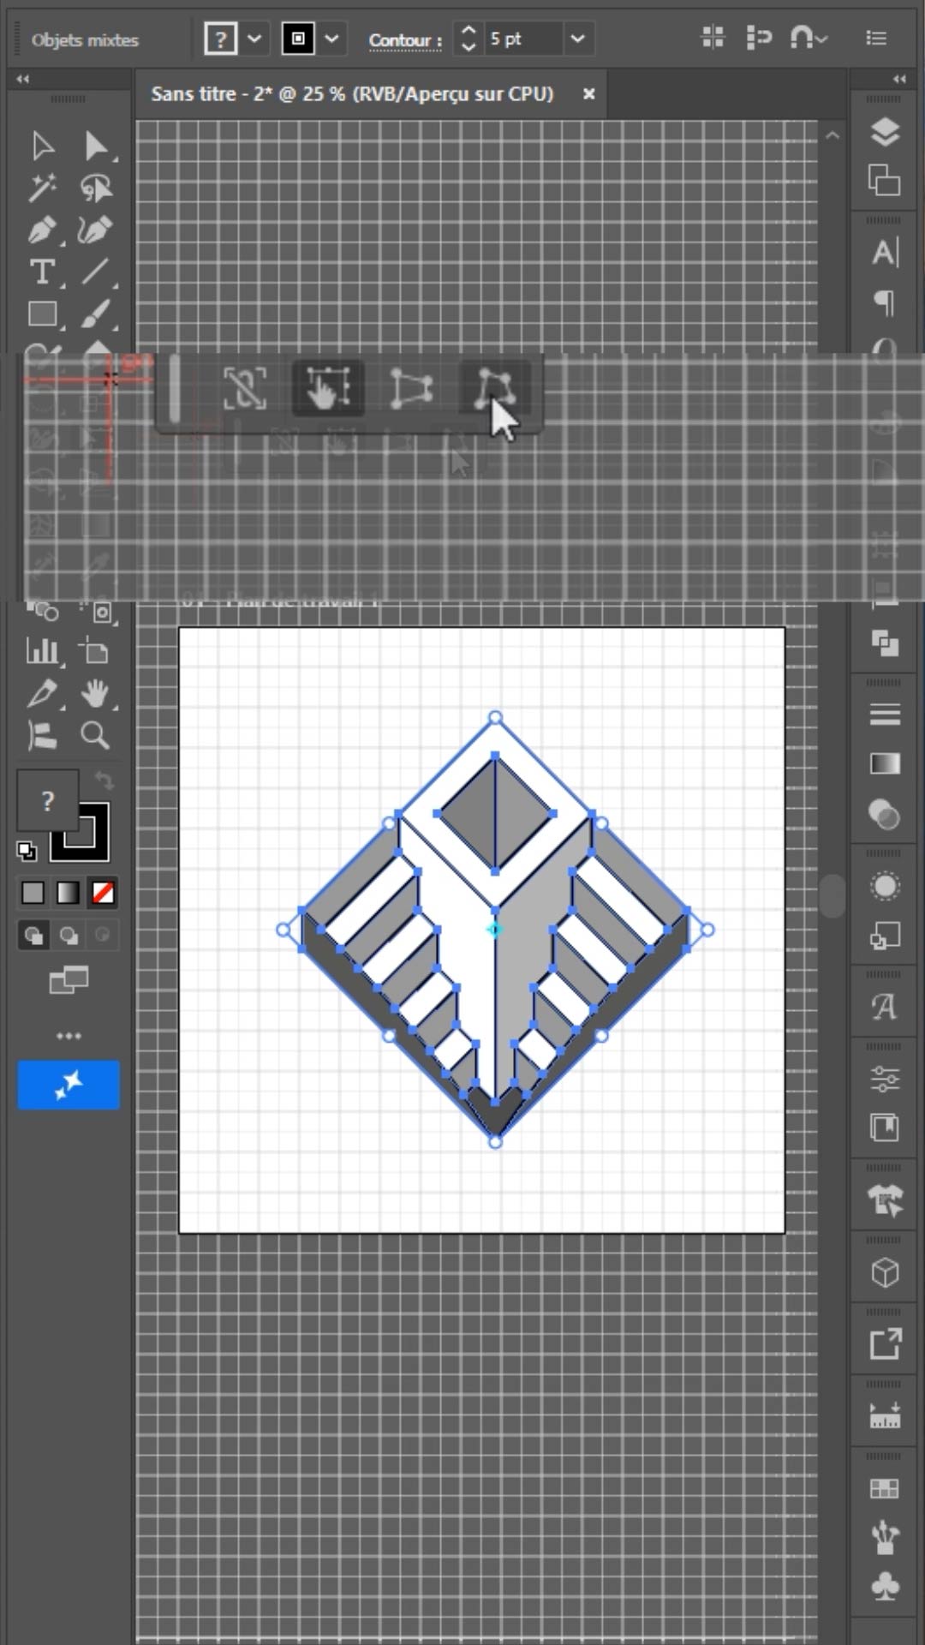Open the Pathfinder panel
925x1645 pixels.
tap(885, 643)
